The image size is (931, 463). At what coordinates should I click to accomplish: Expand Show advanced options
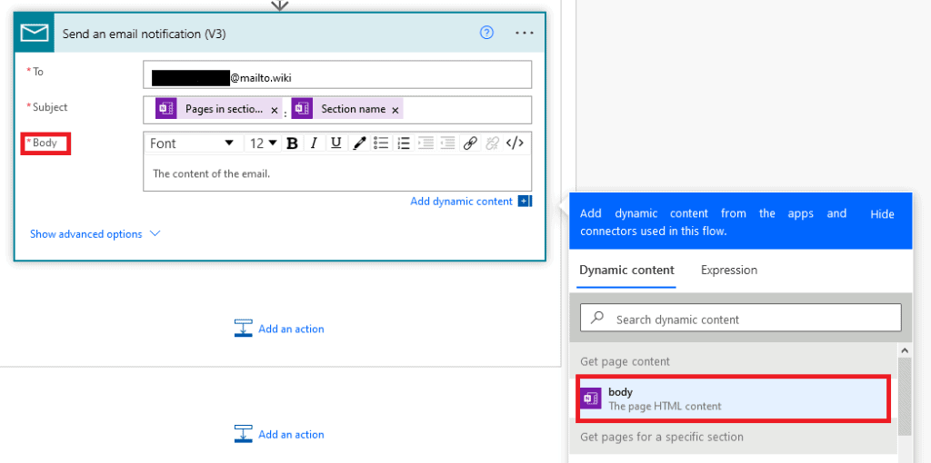point(95,234)
